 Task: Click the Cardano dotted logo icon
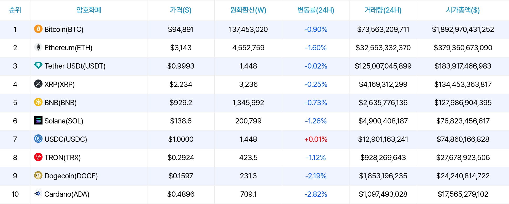[x=38, y=194]
